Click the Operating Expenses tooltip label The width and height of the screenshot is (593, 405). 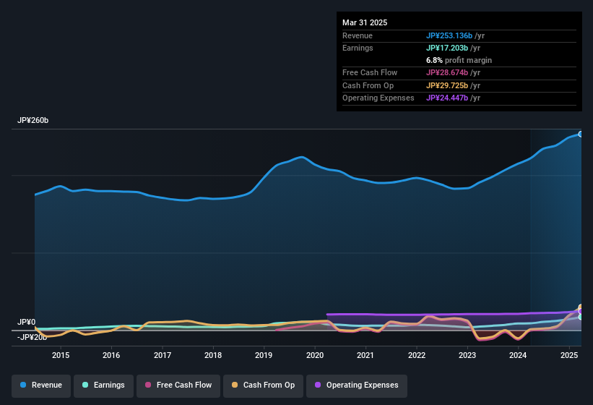pos(378,98)
